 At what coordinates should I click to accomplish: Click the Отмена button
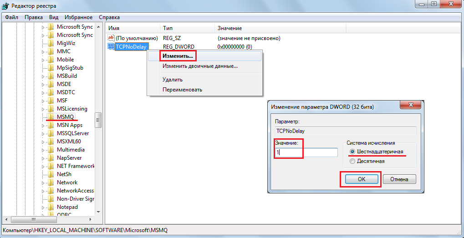point(399,179)
